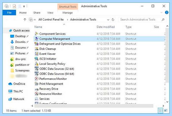This screenshot has height=116, width=172.
Task: Click the address bar double-chevron expander
Action: click(35, 20)
